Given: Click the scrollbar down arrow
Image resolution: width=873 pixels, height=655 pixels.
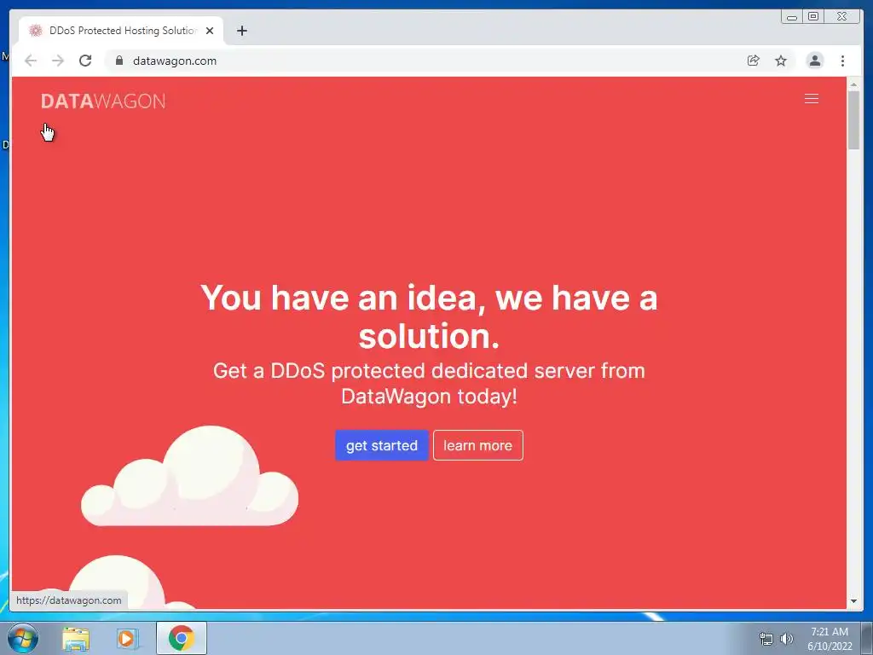Looking at the screenshot, I should 853,601.
